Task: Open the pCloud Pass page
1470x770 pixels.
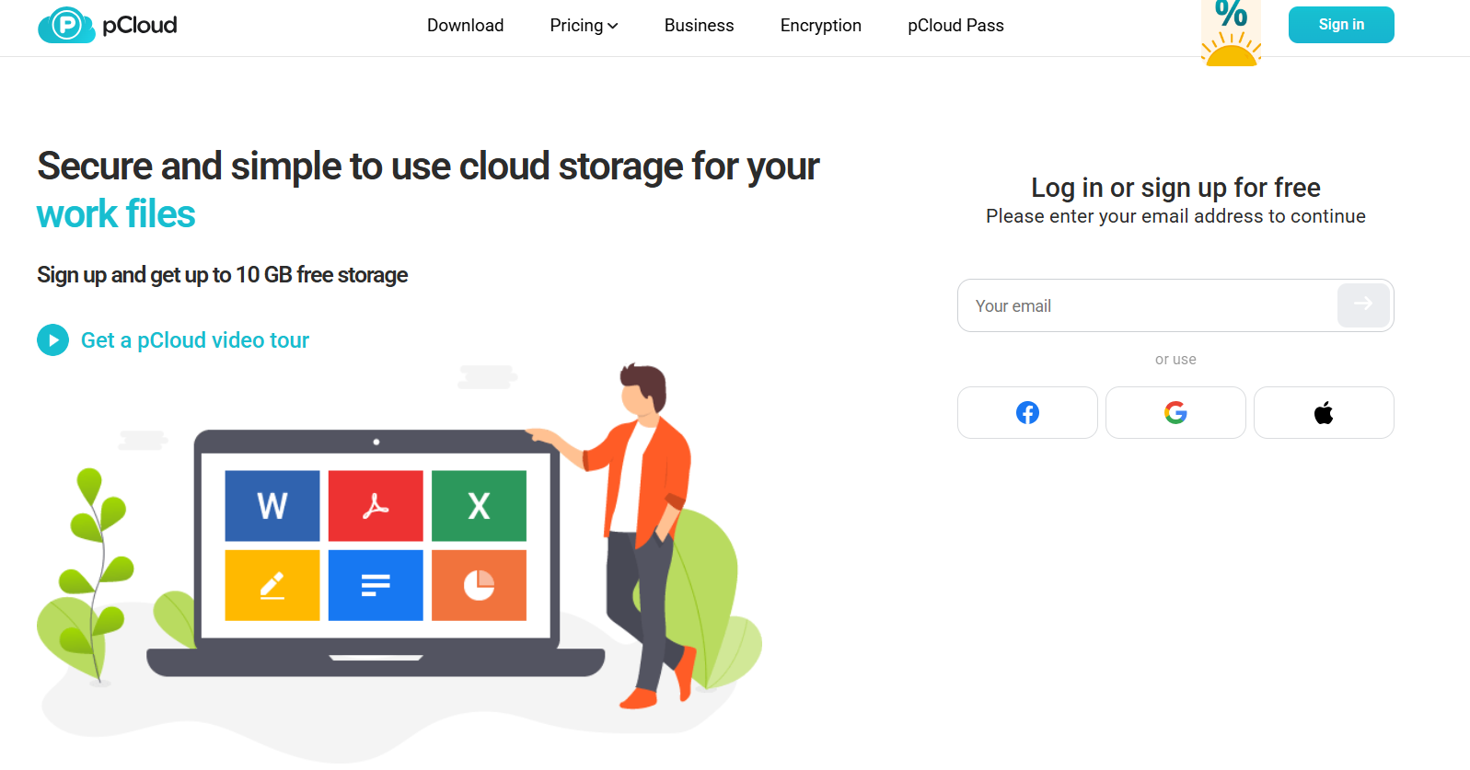Action: click(x=955, y=26)
